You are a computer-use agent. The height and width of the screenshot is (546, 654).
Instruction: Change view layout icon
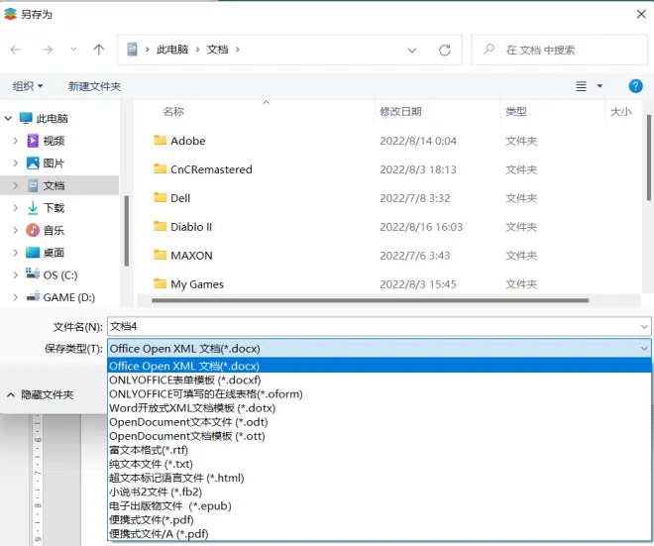point(581,86)
